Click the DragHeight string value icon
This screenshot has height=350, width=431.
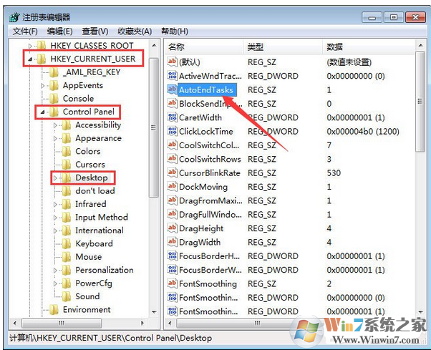[173, 228]
